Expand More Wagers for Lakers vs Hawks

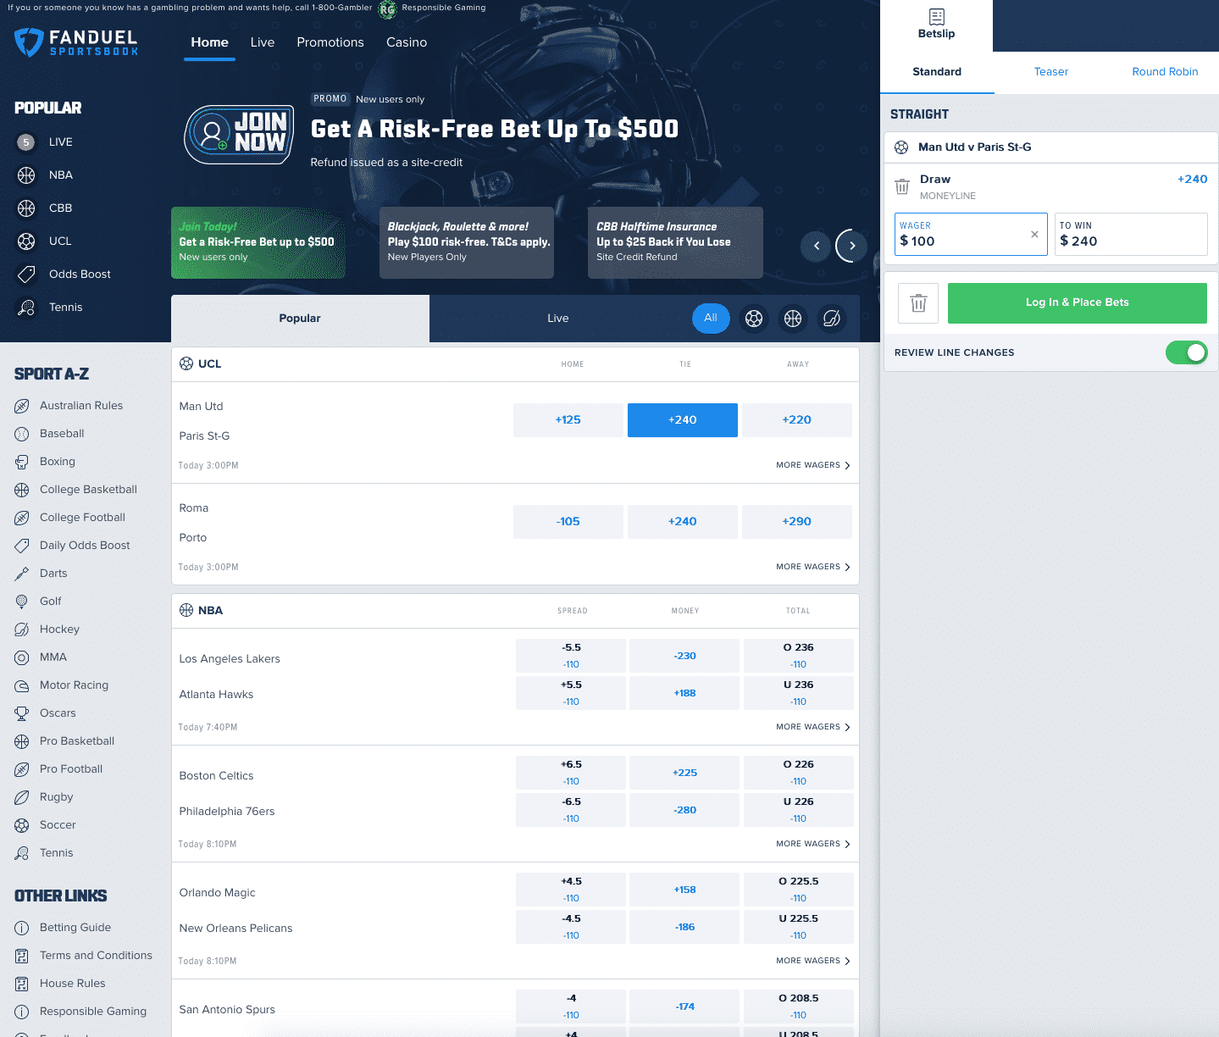(813, 727)
